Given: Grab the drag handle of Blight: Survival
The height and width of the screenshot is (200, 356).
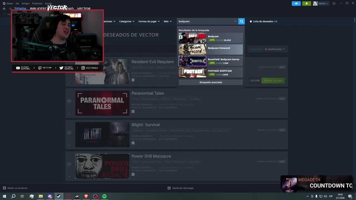Looking at the screenshot, I should (69, 133).
